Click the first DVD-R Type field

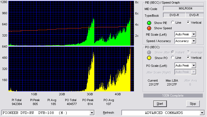[174, 15]
